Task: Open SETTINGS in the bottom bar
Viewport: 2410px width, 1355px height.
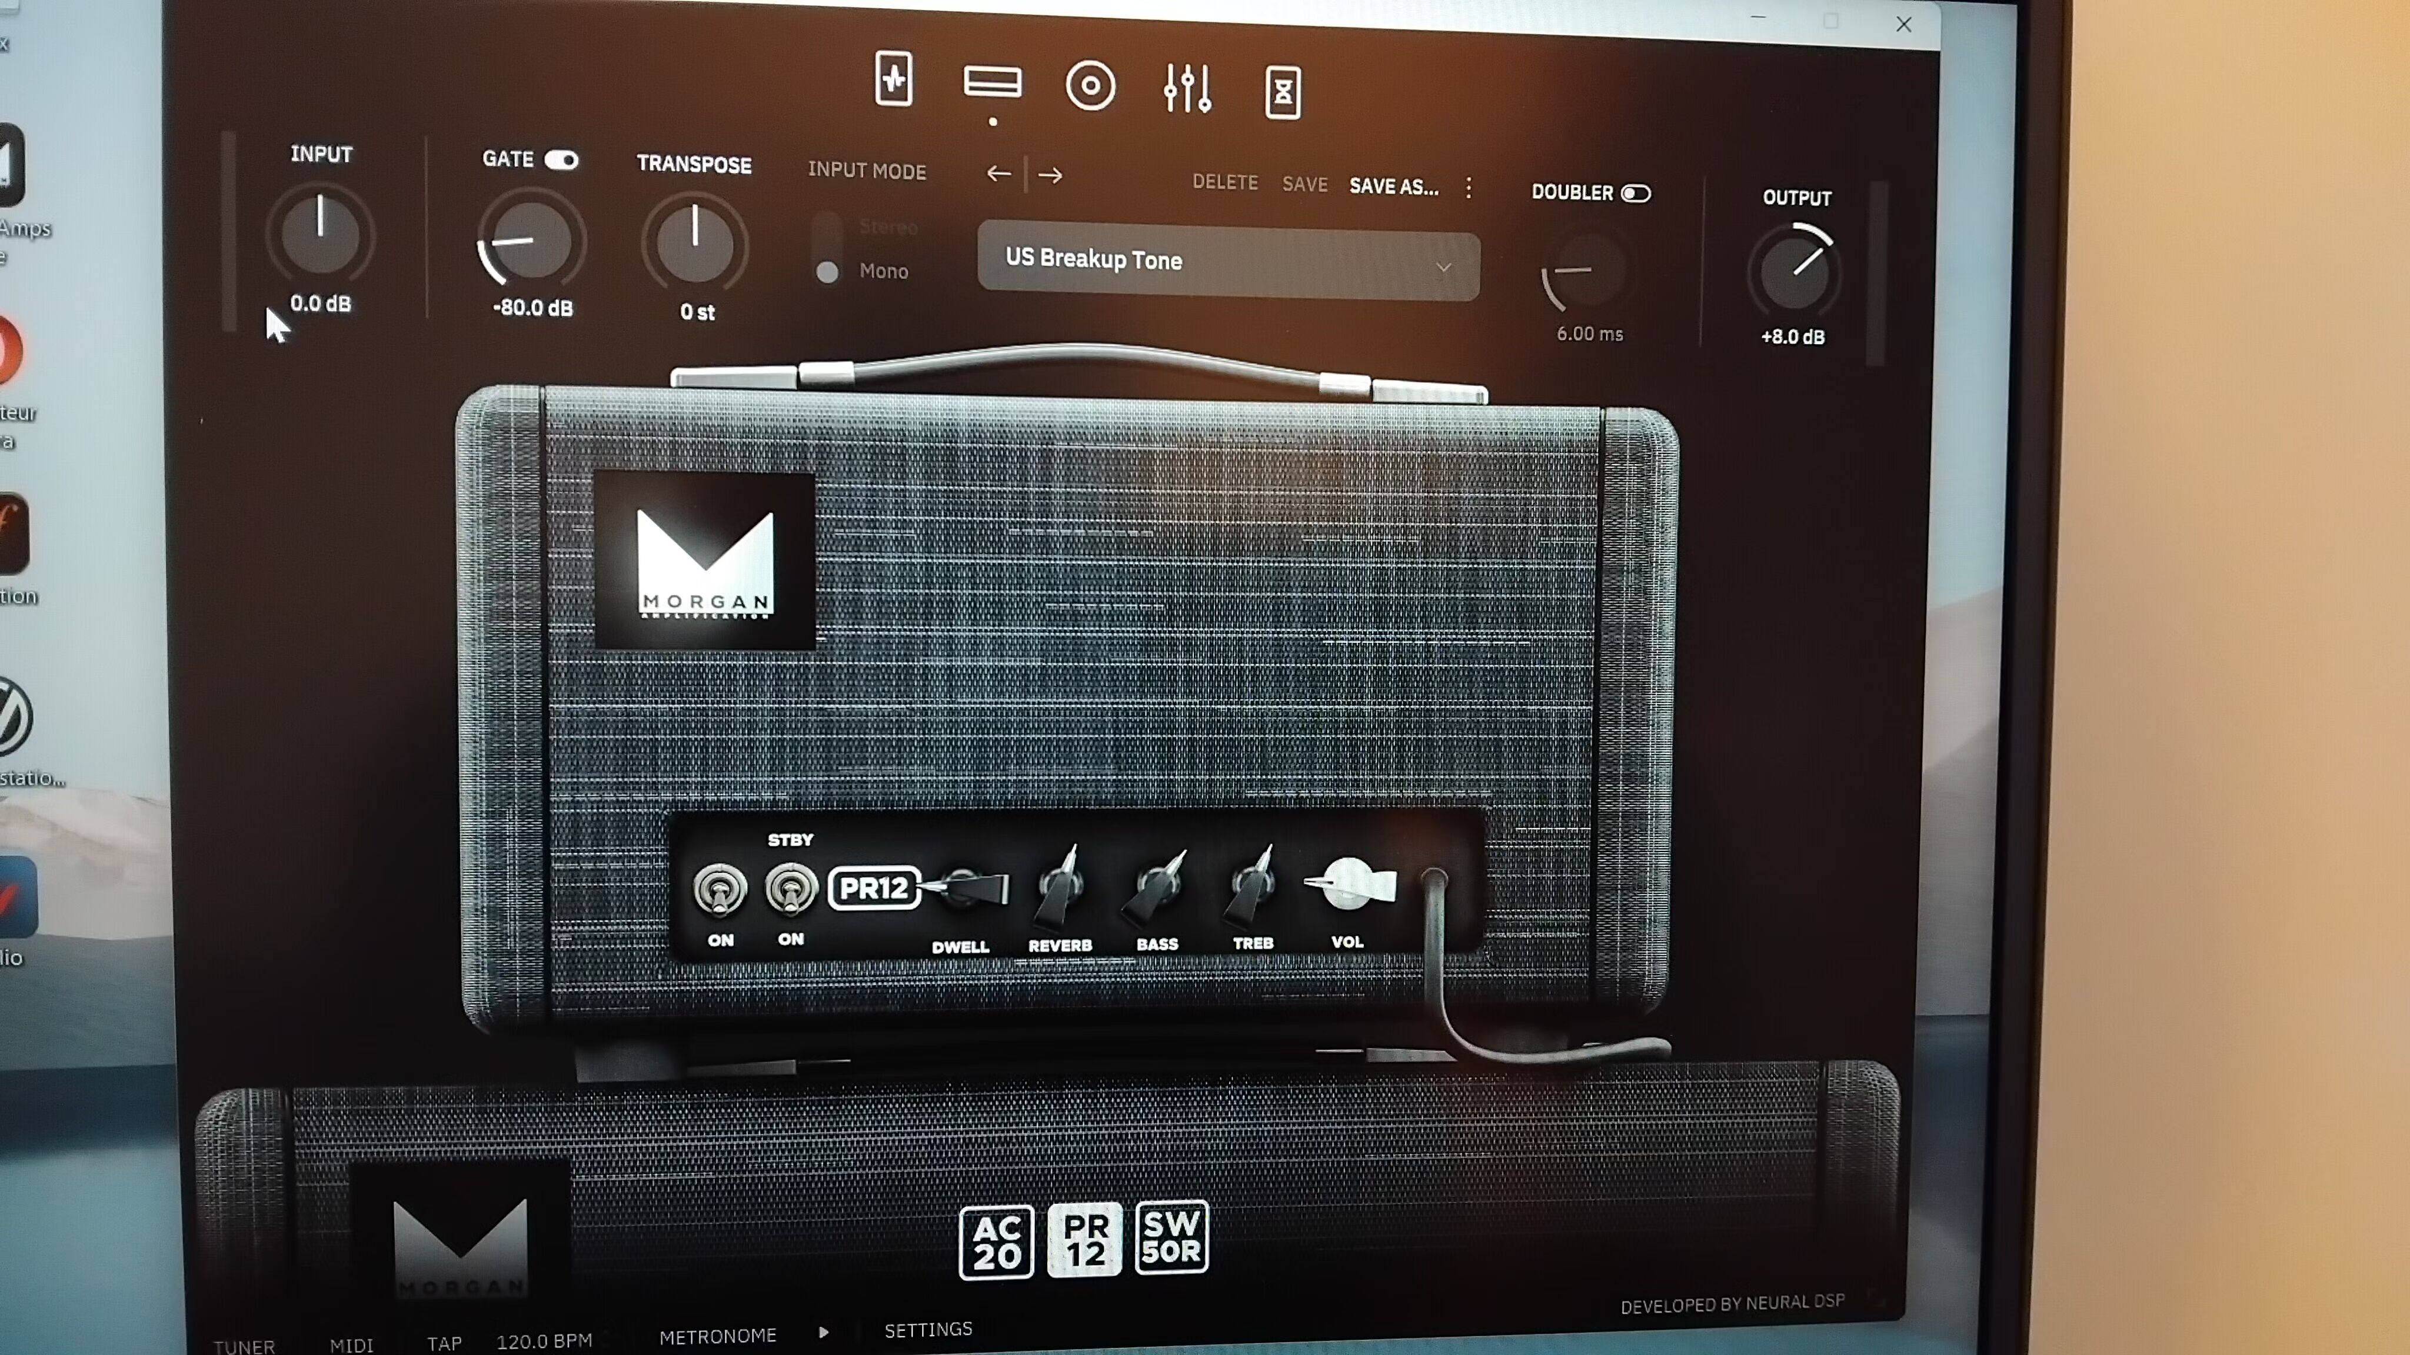Action: [x=928, y=1329]
